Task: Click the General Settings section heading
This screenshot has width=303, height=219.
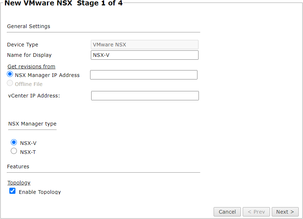Action: coord(29,26)
